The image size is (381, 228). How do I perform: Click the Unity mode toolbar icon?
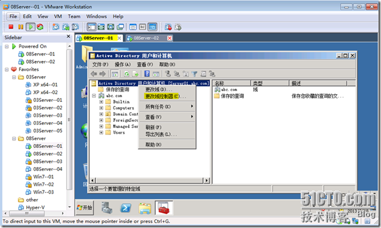pyautogui.click(x=121, y=27)
